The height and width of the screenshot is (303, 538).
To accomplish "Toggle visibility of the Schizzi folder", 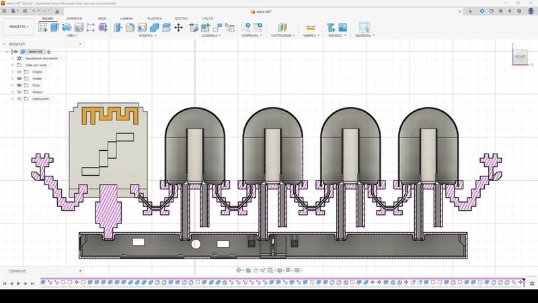I will (x=20, y=92).
